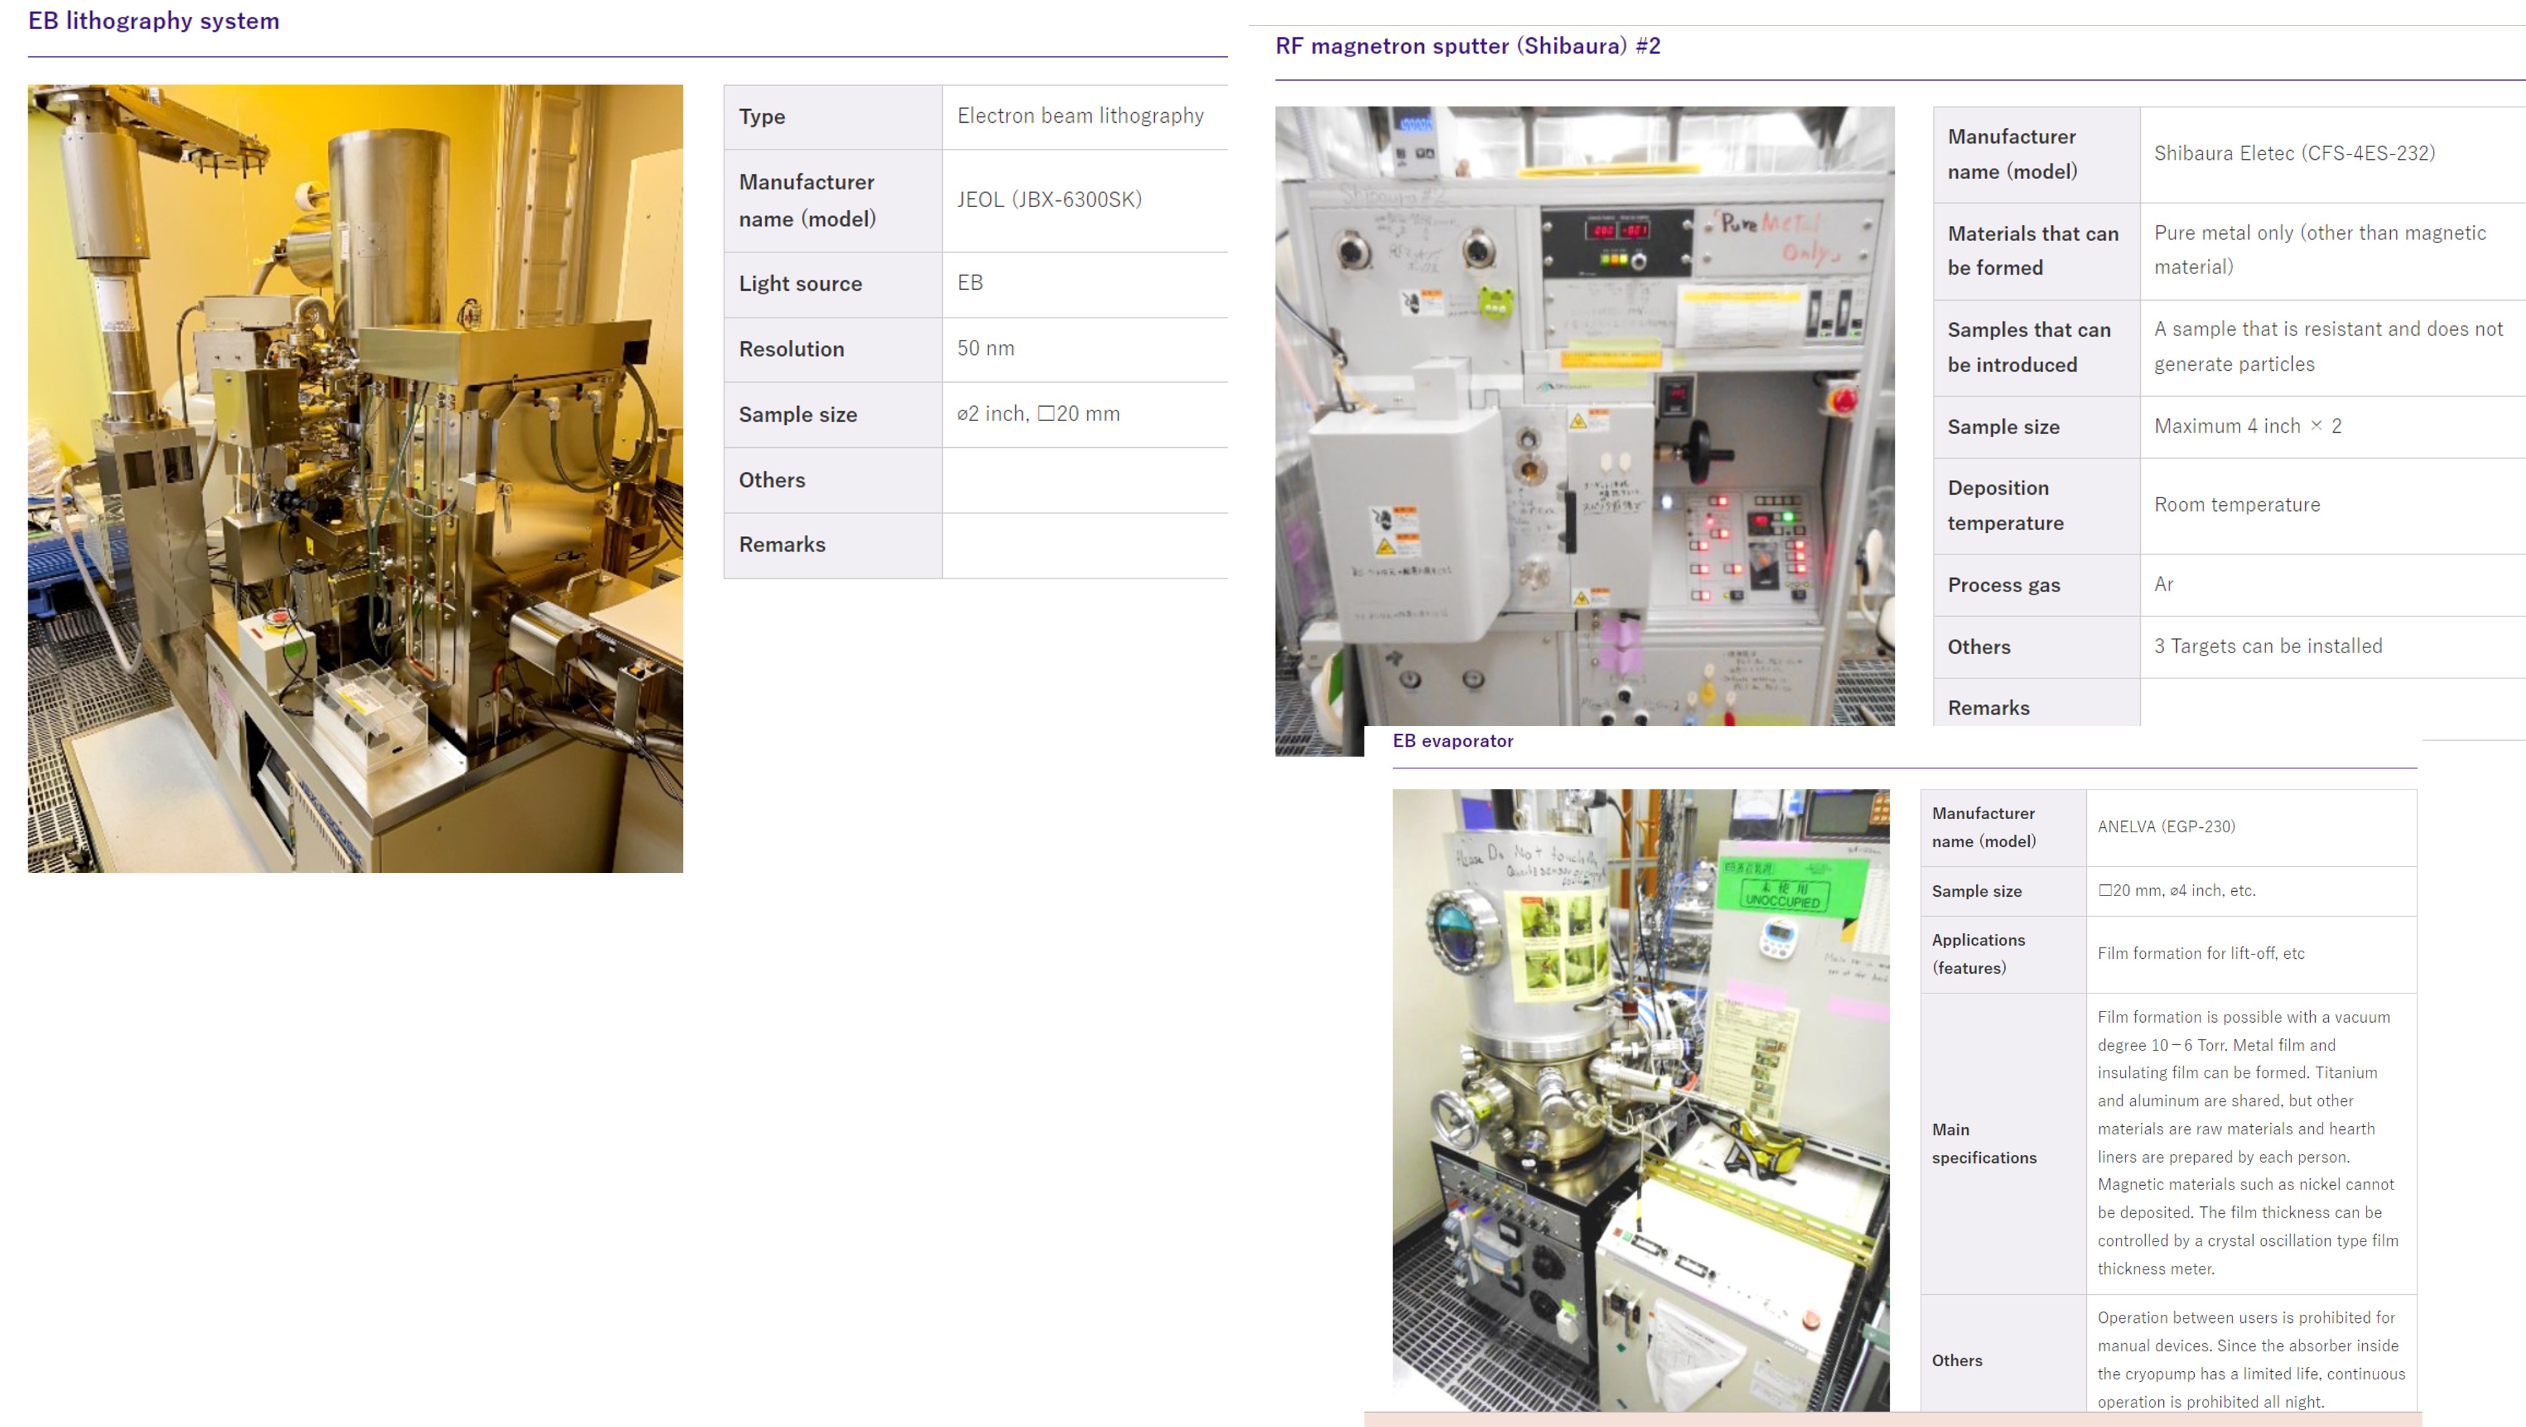This screenshot has height=1427, width=2526.
Task: Select the 'A sample that is resistant' description
Action: pos(2328,346)
